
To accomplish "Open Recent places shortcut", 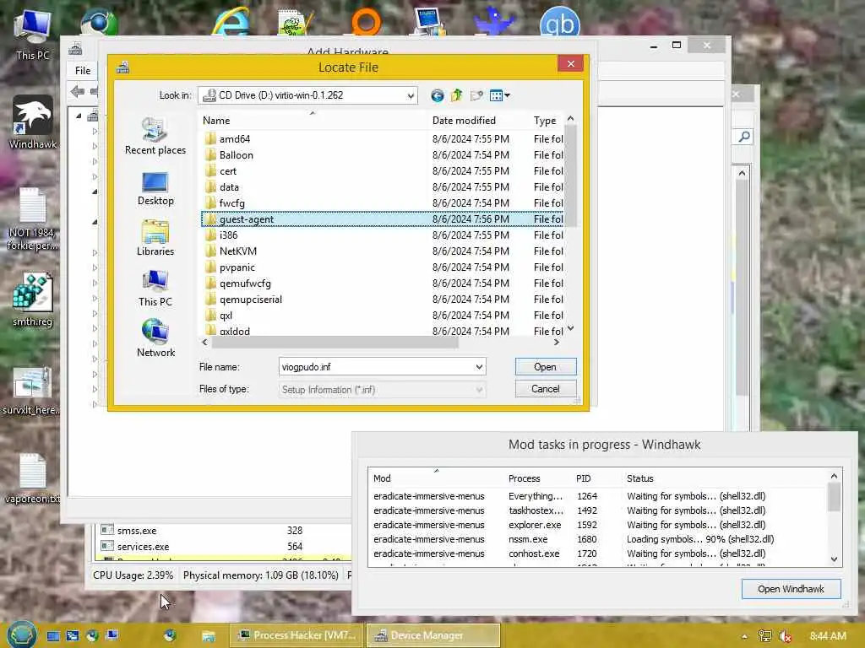I will [155, 137].
